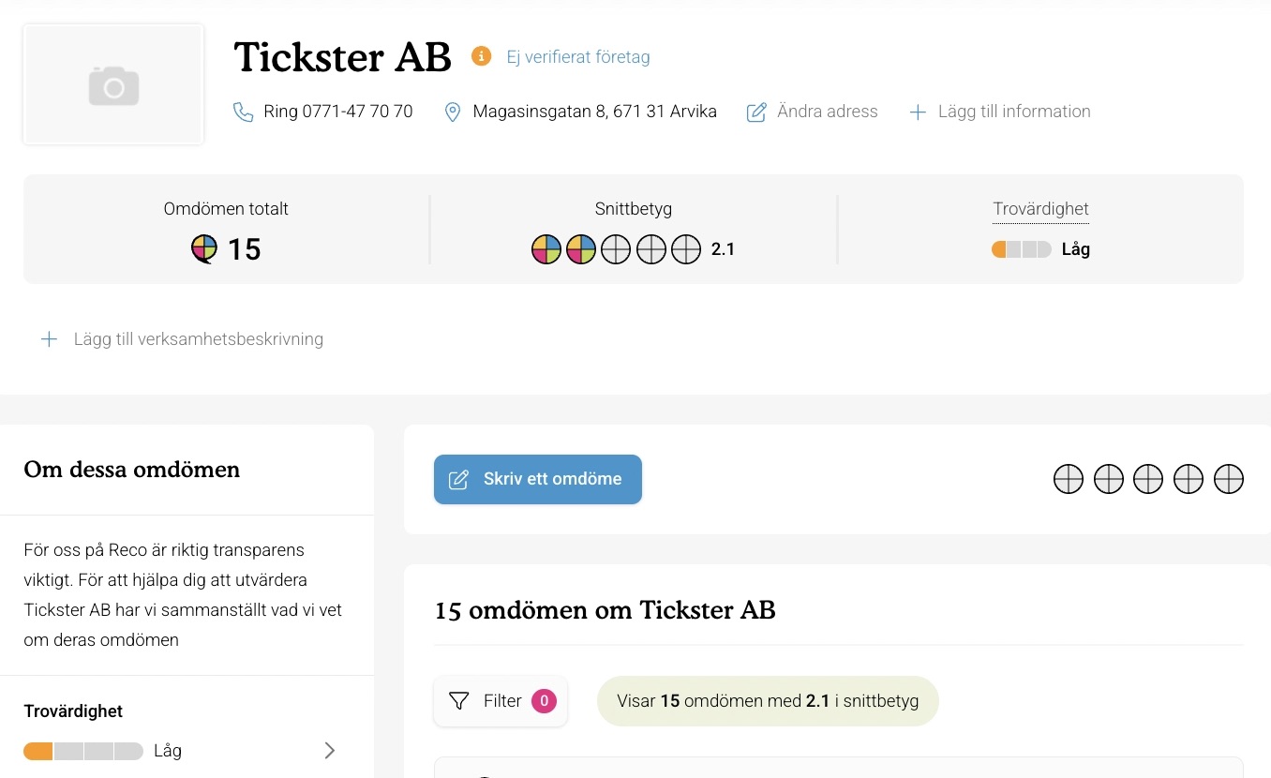Open the Trovärdighet tab in the stats bar
This screenshot has width=1271, height=778.
(1040, 209)
